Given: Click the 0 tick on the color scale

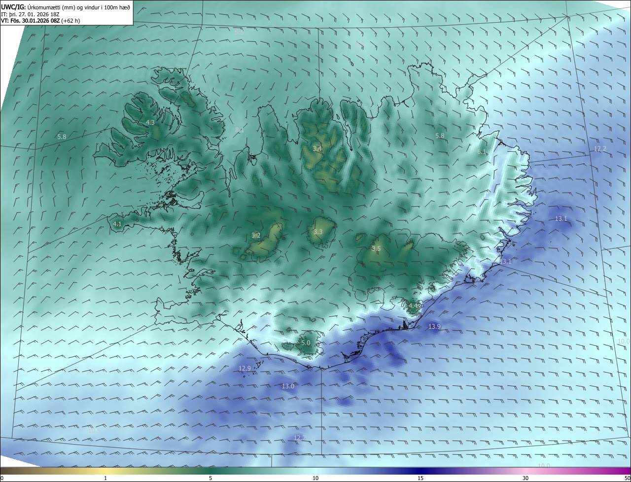Looking at the screenshot, I should (2, 478).
